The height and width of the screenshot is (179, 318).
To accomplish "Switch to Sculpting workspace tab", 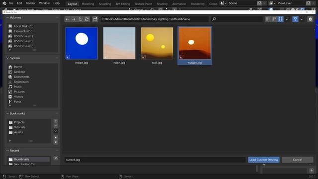I will point(105,4).
